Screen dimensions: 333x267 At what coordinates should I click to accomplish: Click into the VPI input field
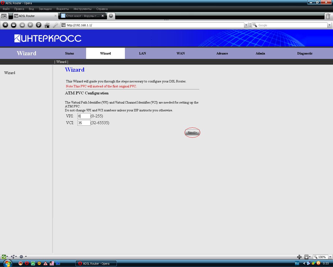pyautogui.click(x=84, y=116)
